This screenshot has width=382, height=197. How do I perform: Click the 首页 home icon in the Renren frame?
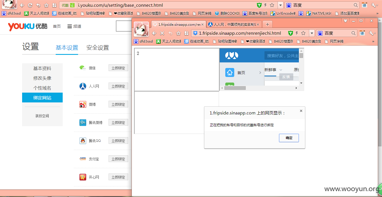[x=230, y=72]
